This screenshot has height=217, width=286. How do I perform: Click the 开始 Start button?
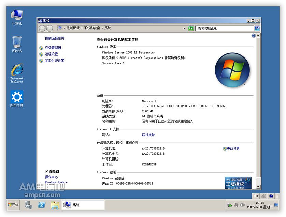click(13, 205)
